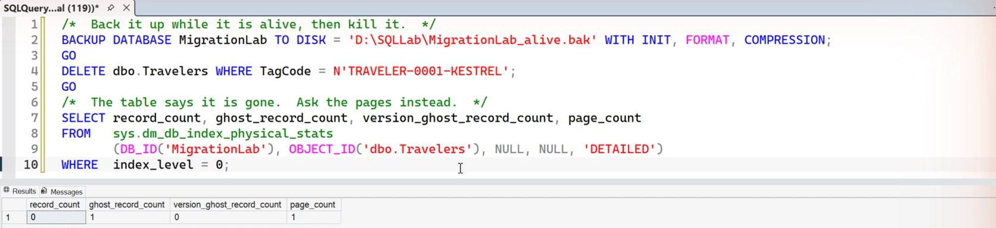The height and width of the screenshot is (228, 996).
Task: Select the ghost_record_count column header
Action: [x=128, y=204]
